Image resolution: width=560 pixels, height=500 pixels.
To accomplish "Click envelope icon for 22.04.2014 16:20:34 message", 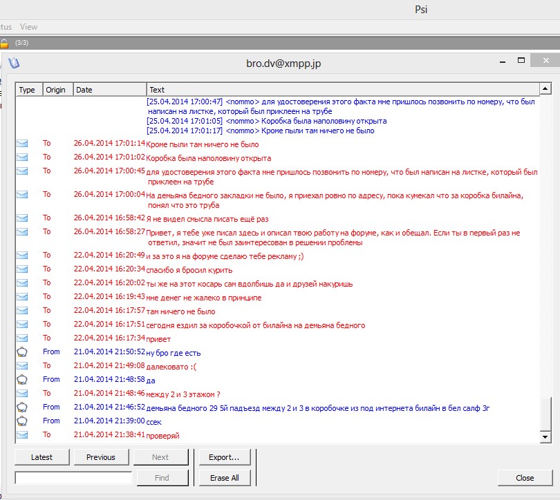I will [x=22, y=269].
